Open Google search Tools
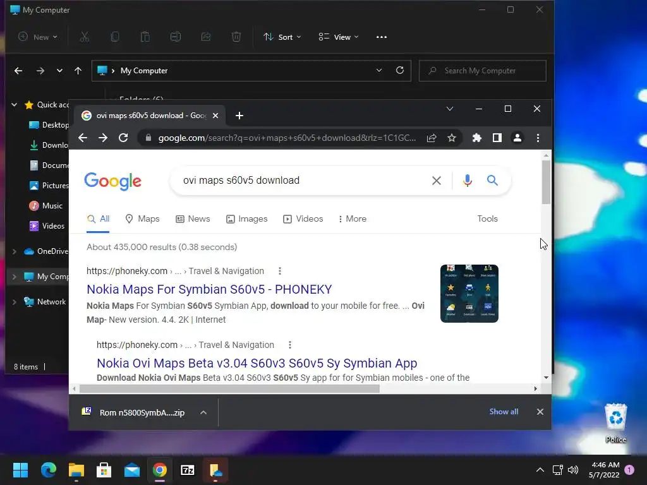647x485 pixels. (x=487, y=219)
